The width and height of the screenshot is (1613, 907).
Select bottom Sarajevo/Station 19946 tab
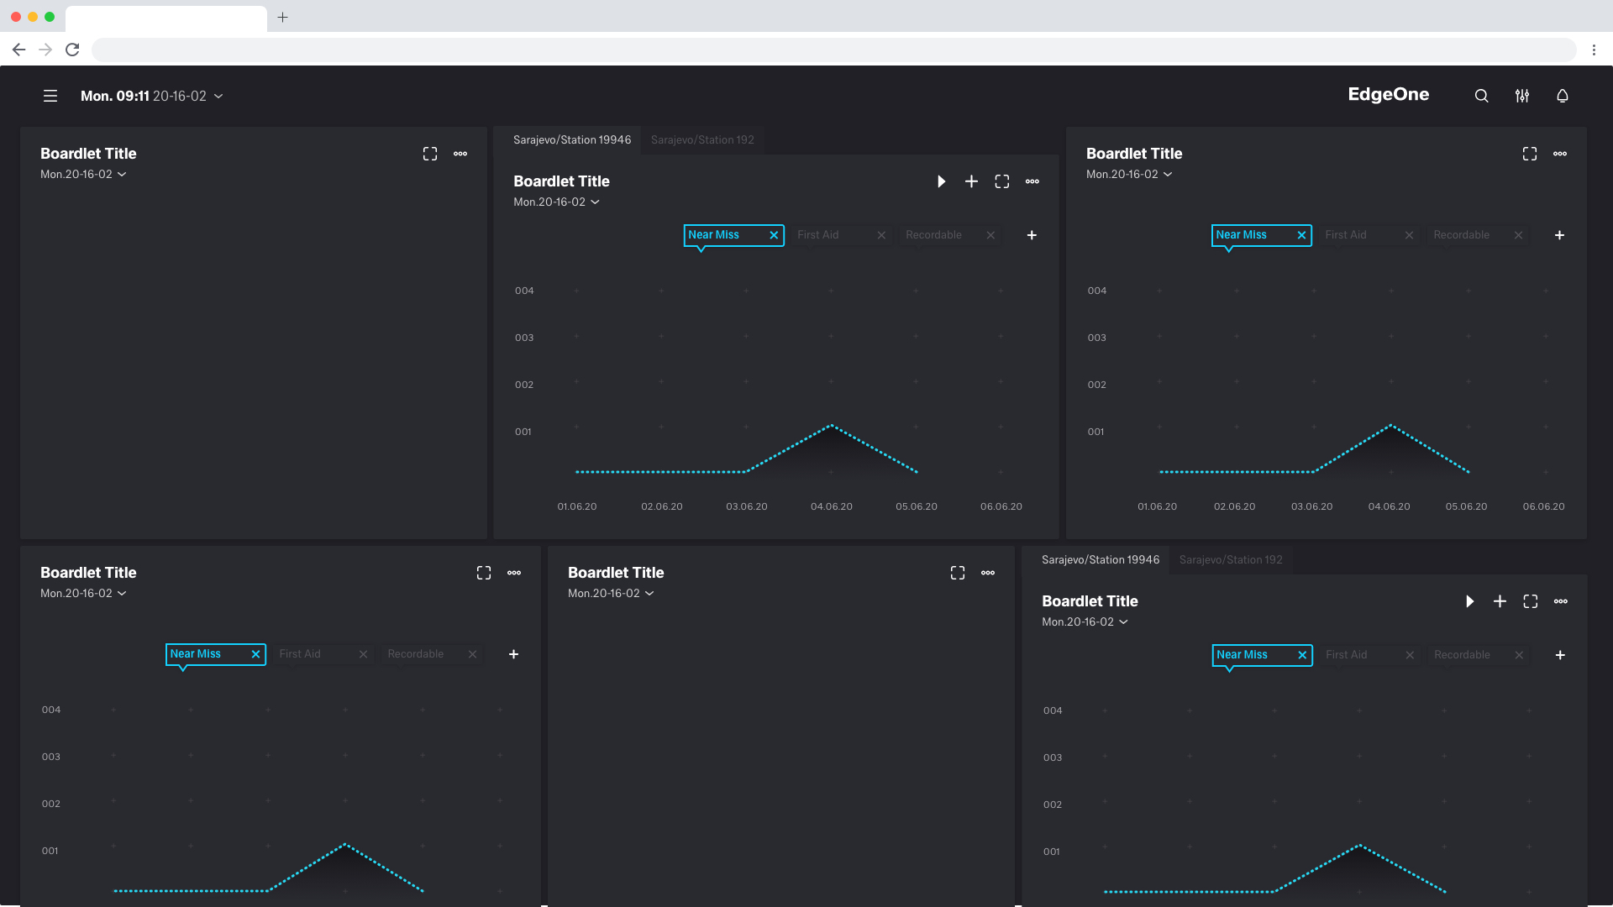[1100, 560]
